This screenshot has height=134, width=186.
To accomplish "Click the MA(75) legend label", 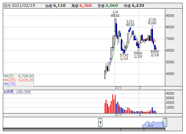I will tap(9, 84).
